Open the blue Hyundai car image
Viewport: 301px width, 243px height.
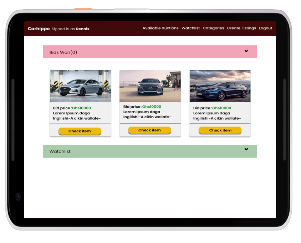tap(220, 86)
